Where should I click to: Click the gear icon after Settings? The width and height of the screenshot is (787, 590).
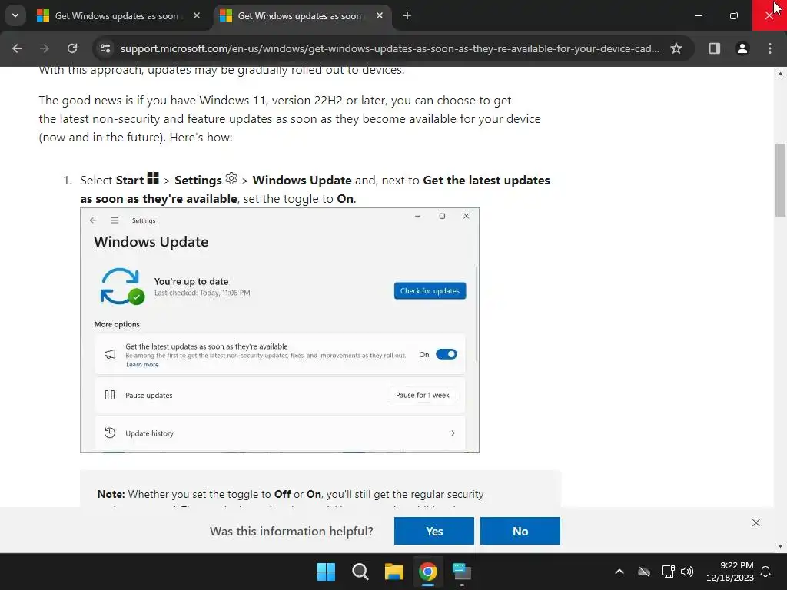point(231,178)
